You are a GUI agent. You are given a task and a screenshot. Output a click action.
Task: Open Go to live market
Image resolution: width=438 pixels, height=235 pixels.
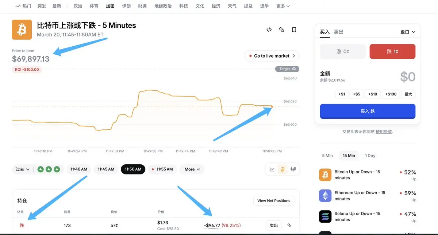[272, 56]
